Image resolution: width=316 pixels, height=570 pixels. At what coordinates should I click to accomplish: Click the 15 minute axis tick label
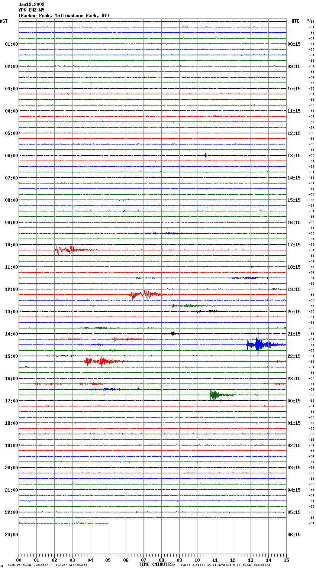pyautogui.click(x=286, y=560)
